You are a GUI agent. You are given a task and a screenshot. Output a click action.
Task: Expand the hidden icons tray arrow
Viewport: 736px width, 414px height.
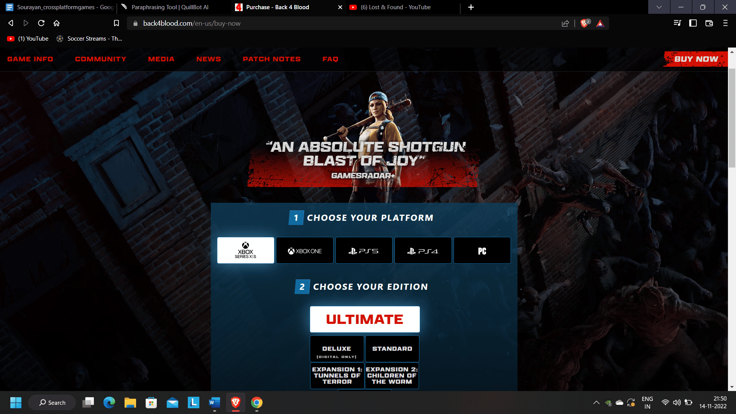coord(596,403)
